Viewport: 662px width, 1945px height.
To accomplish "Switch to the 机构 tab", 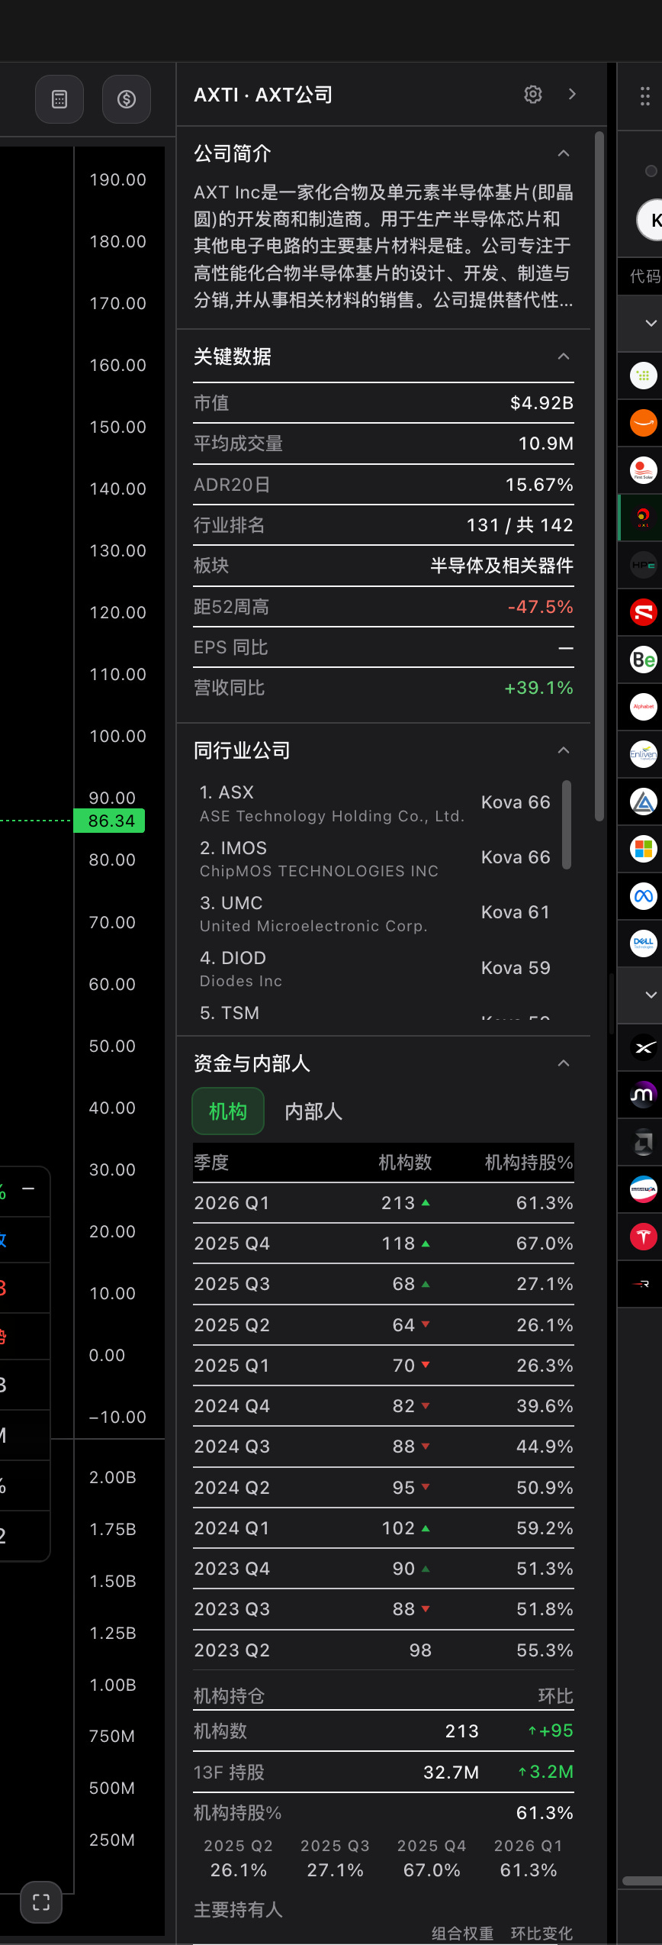I will [x=228, y=1111].
